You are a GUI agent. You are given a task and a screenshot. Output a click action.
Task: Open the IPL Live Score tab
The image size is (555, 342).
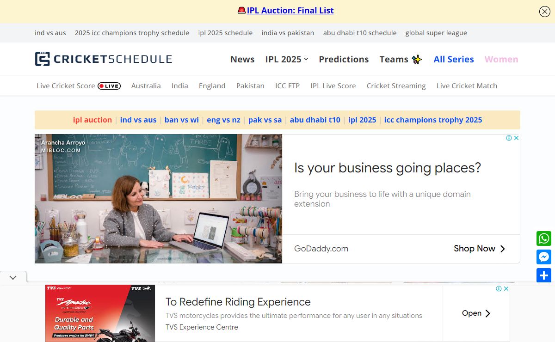(x=333, y=86)
